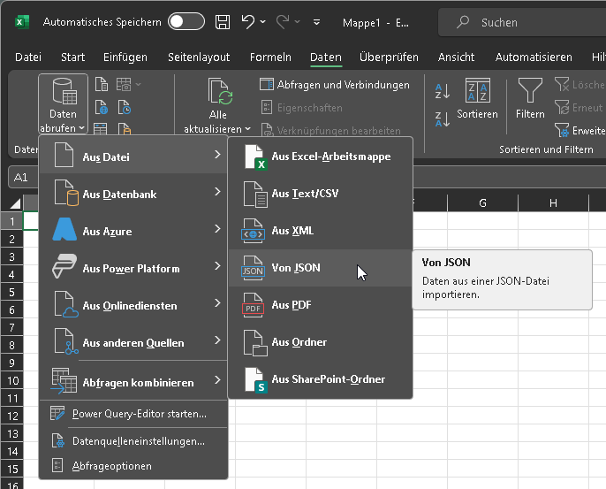
Task: Switch to the Formeln ribbon tab
Action: 270,57
